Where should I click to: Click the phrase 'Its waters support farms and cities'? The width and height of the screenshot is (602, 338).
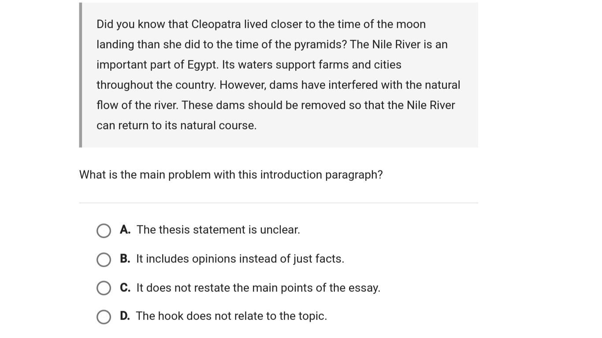click(x=312, y=65)
